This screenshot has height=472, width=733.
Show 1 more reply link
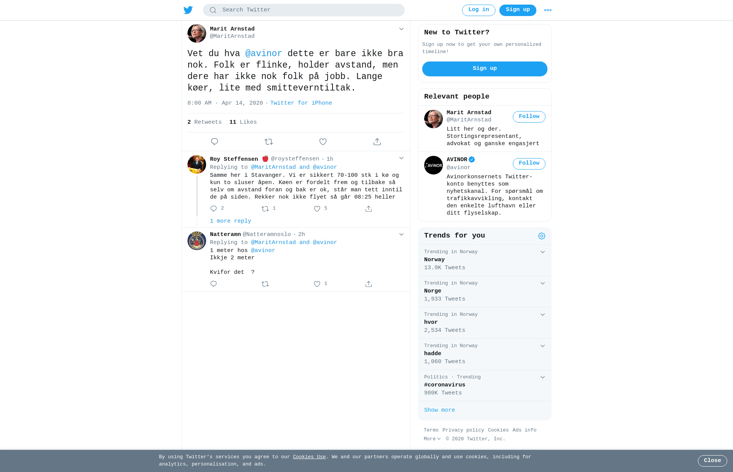231,221
